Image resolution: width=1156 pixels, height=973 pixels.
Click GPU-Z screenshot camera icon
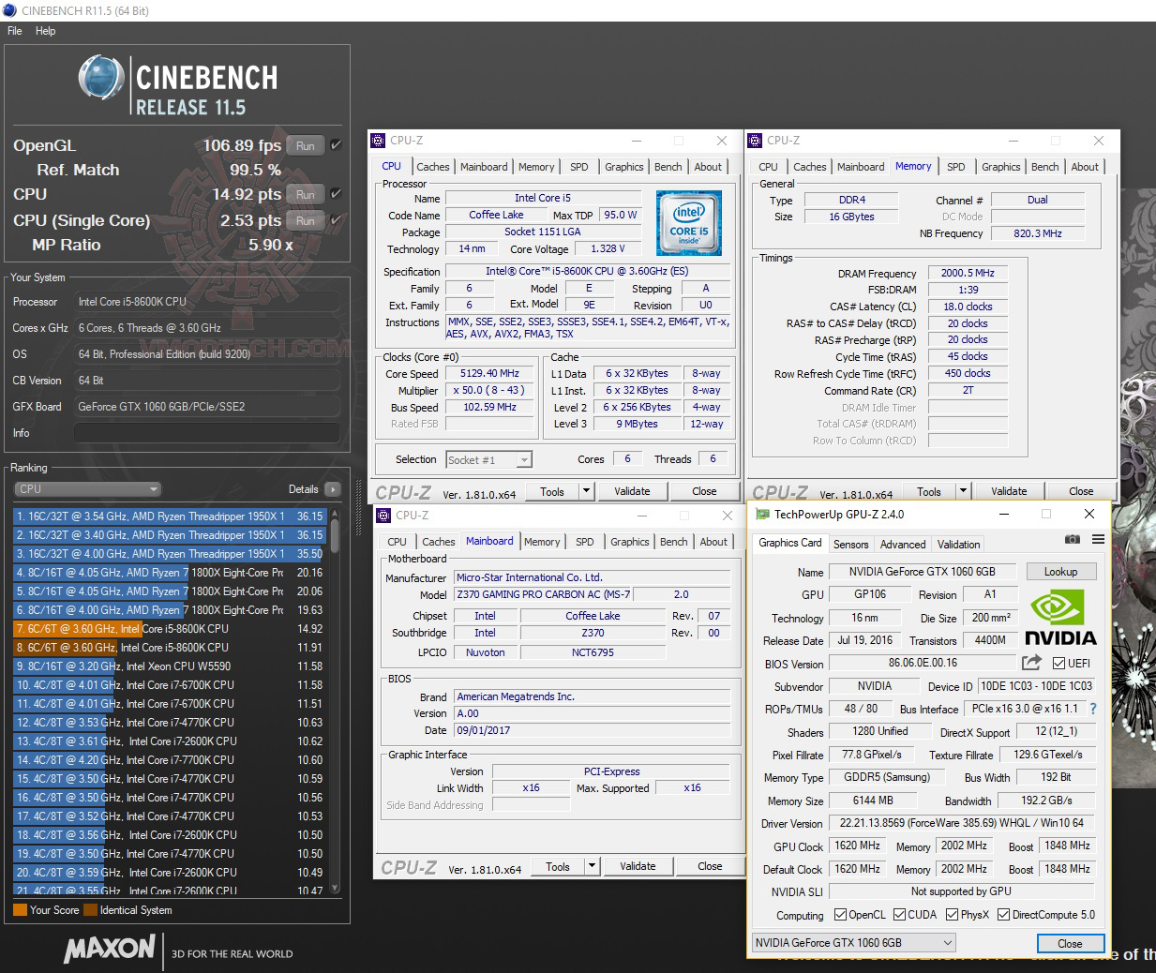1073,540
